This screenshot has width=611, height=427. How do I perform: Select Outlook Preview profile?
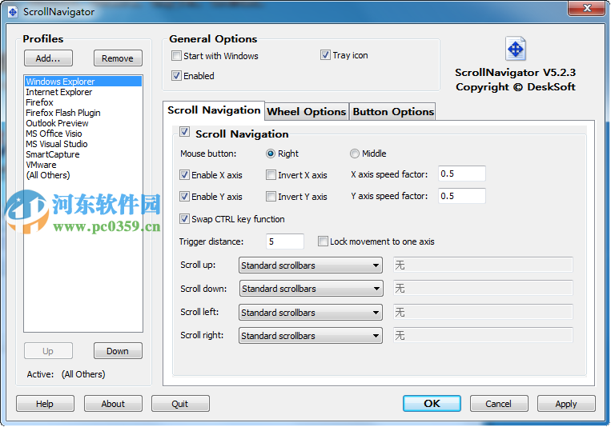tap(83, 123)
